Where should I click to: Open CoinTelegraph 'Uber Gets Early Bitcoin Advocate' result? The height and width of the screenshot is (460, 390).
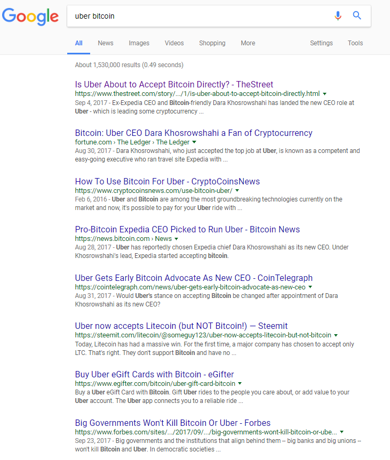(x=194, y=278)
